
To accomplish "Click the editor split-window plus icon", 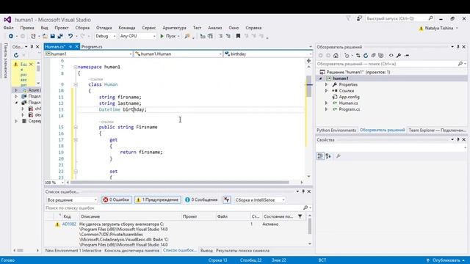I will tap(308, 61).
